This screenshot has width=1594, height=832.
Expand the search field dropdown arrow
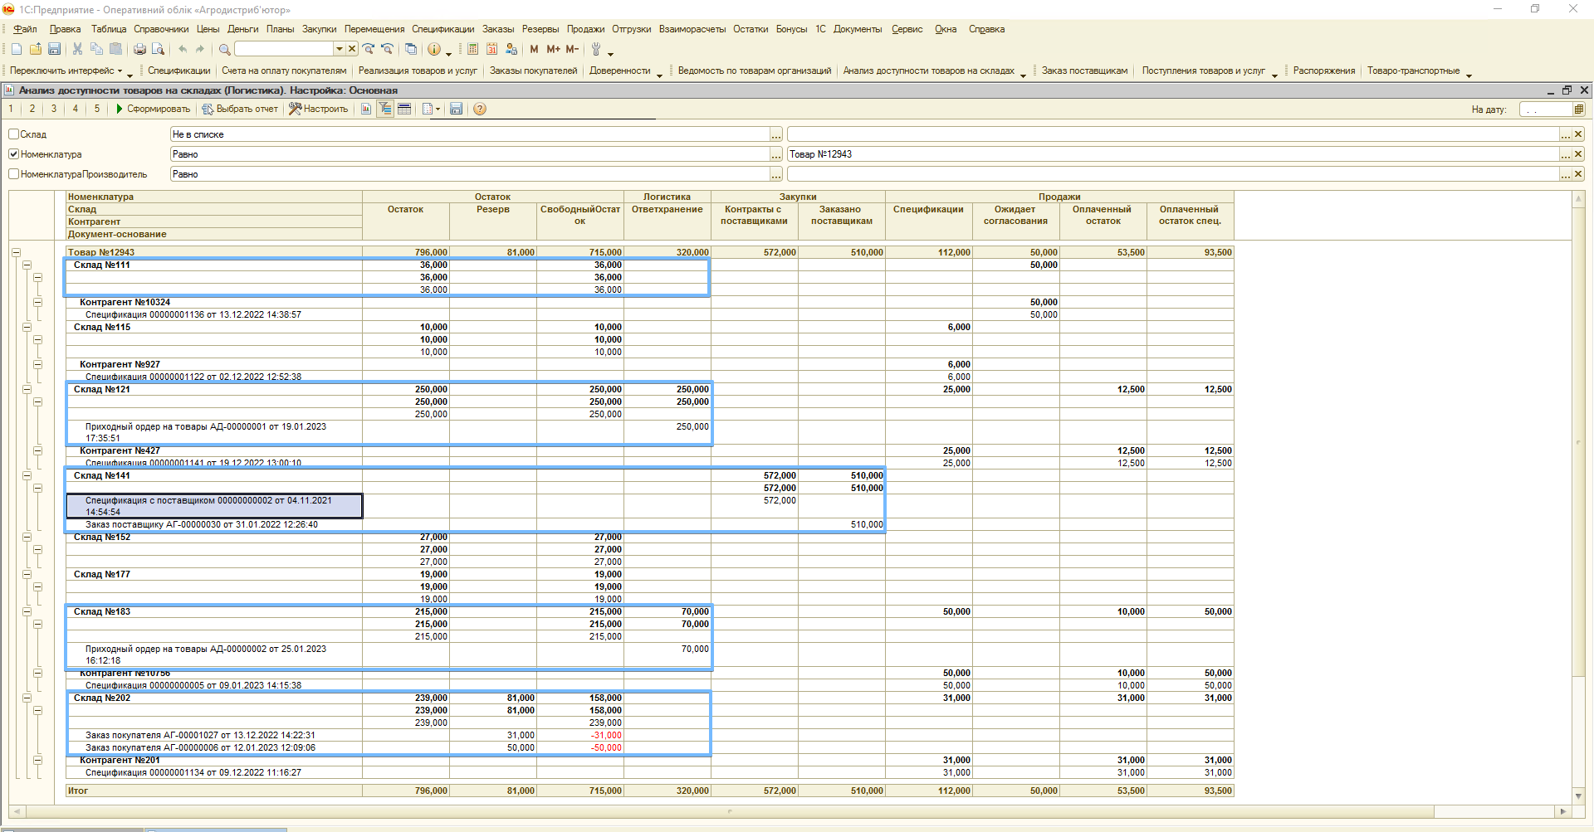coord(339,50)
